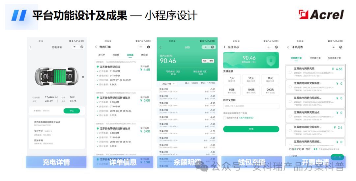Tap location pin of 江苏微电网研究院 ¥4.68 order

coord(98,67)
